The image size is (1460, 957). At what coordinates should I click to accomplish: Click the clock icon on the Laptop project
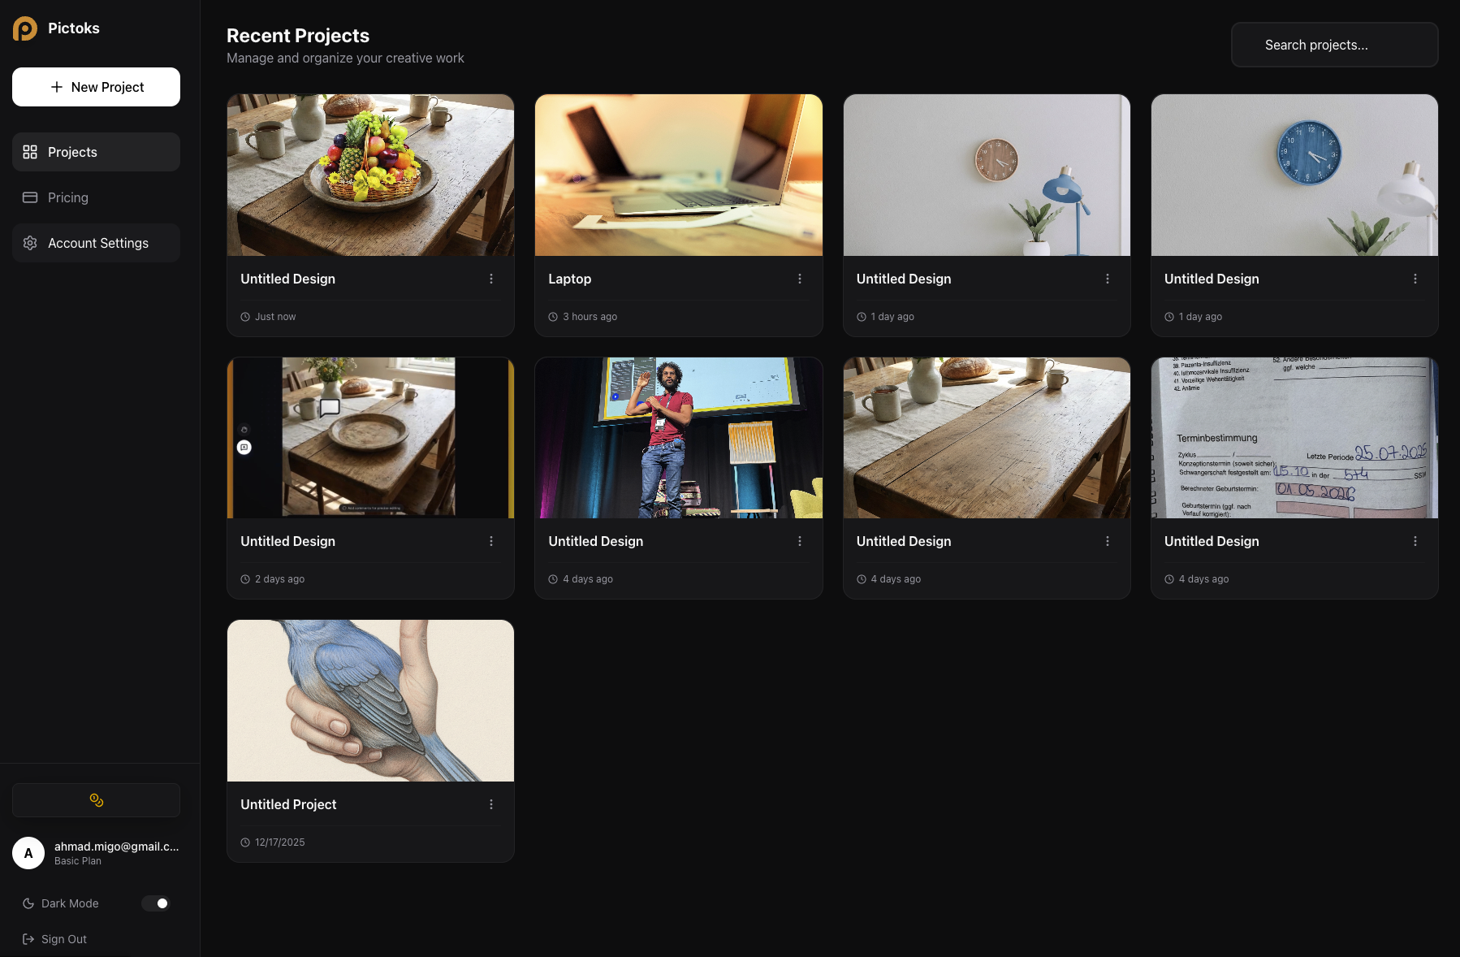(x=553, y=316)
